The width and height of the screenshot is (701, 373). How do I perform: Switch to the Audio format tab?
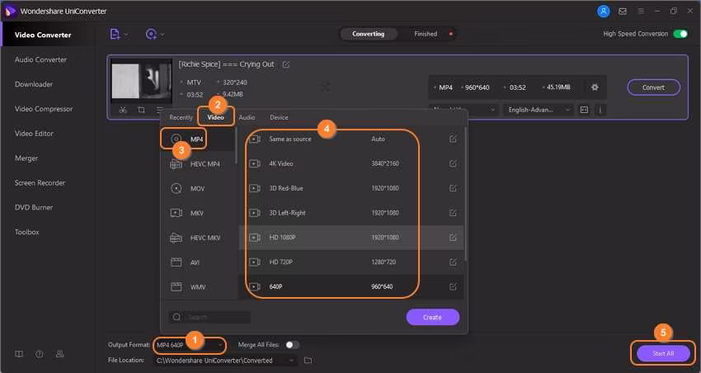(247, 117)
